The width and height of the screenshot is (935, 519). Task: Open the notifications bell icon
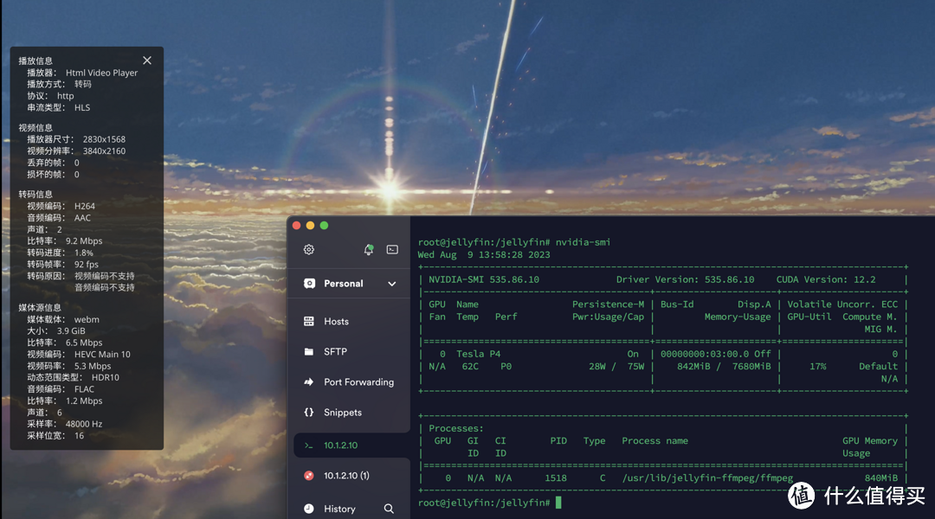click(x=369, y=250)
